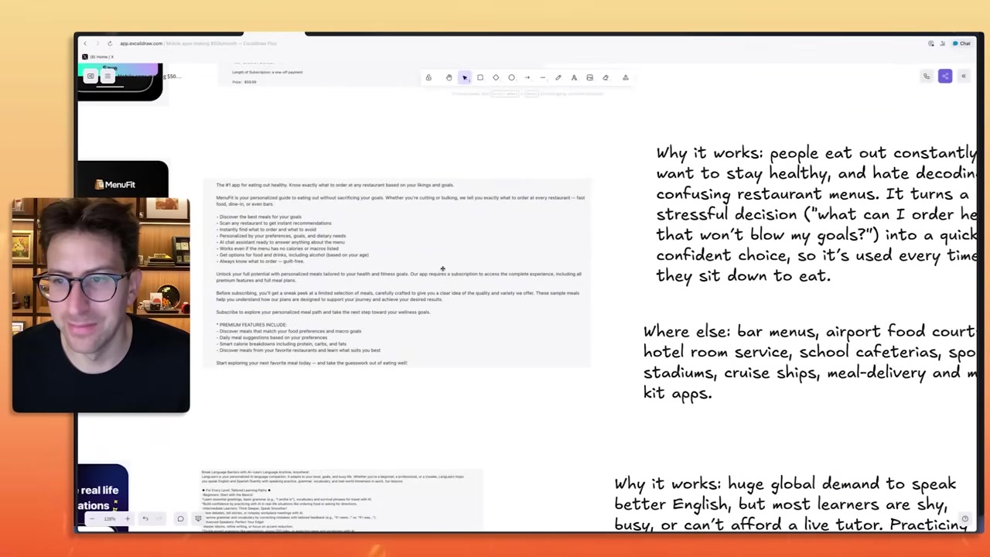This screenshot has height=557, width=990.
Task: Collapse the right side panel
Action: click(x=964, y=76)
